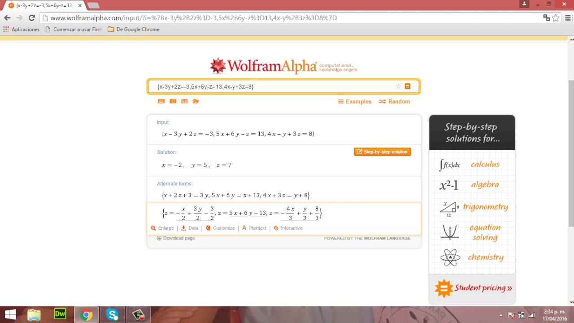Click the integral f(x)dx calculus icon

[x=449, y=165]
